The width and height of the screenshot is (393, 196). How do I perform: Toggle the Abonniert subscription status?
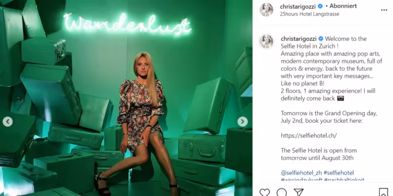click(343, 6)
